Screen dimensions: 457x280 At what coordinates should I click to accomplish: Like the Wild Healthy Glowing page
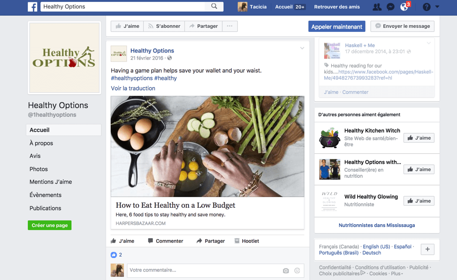tap(419, 201)
